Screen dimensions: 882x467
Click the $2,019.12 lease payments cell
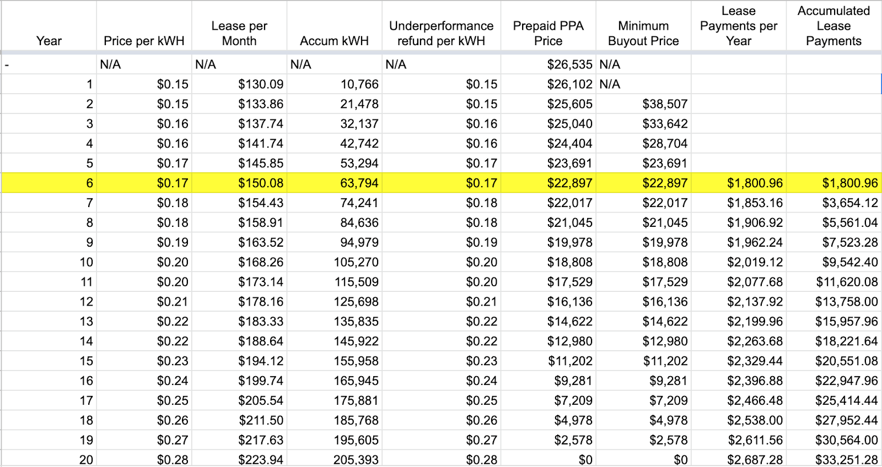tap(739, 262)
